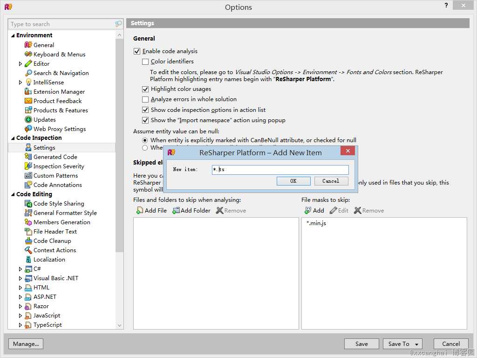Toggle Show code inspection options checkbox

tap(145, 110)
